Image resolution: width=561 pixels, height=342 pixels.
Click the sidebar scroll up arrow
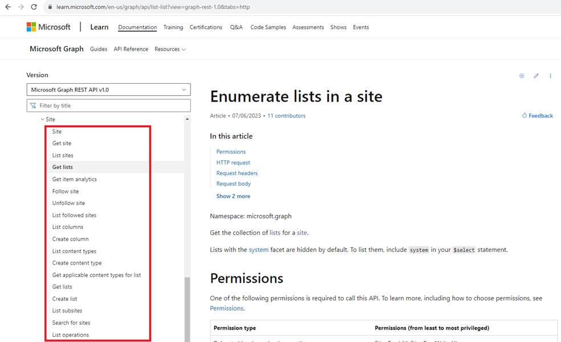click(187, 119)
